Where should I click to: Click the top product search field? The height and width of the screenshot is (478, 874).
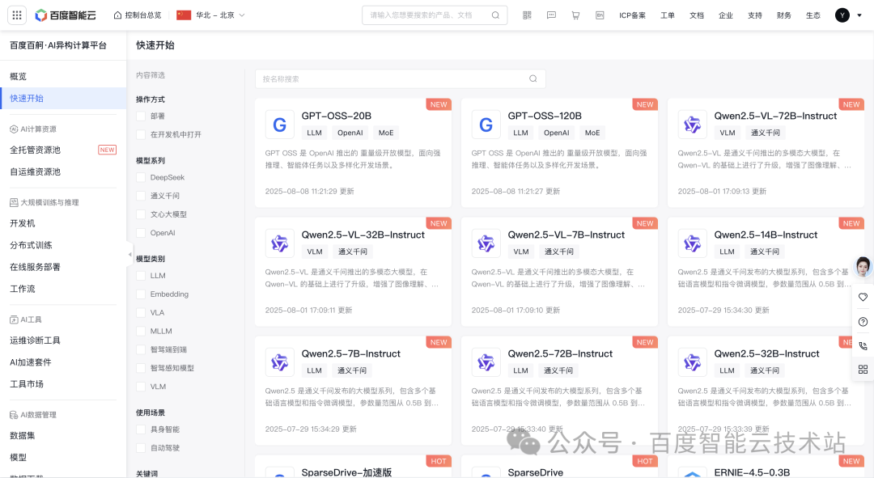click(435, 15)
